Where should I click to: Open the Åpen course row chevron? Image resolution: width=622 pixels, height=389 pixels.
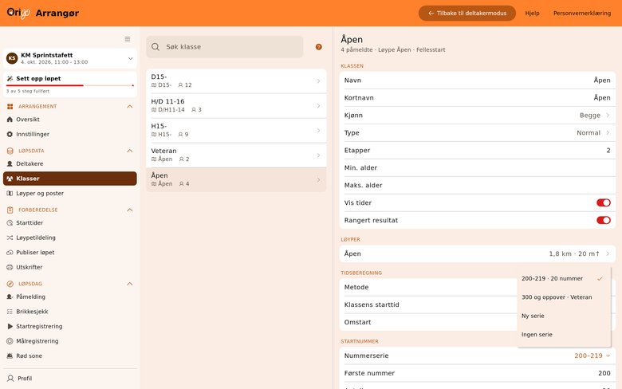608,253
